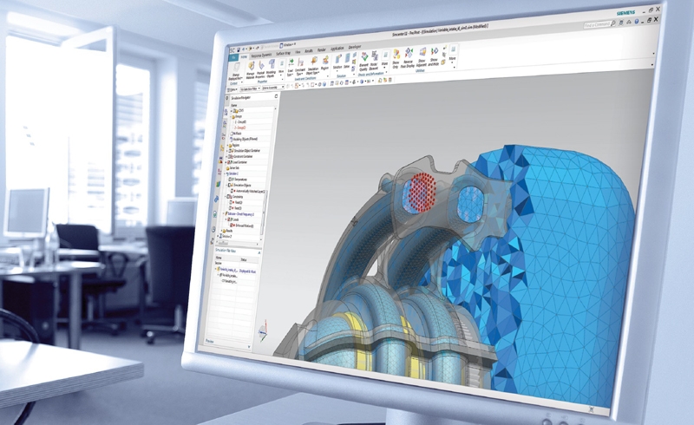
Task: Click the save icon in quick access bar
Action: [x=239, y=50]
